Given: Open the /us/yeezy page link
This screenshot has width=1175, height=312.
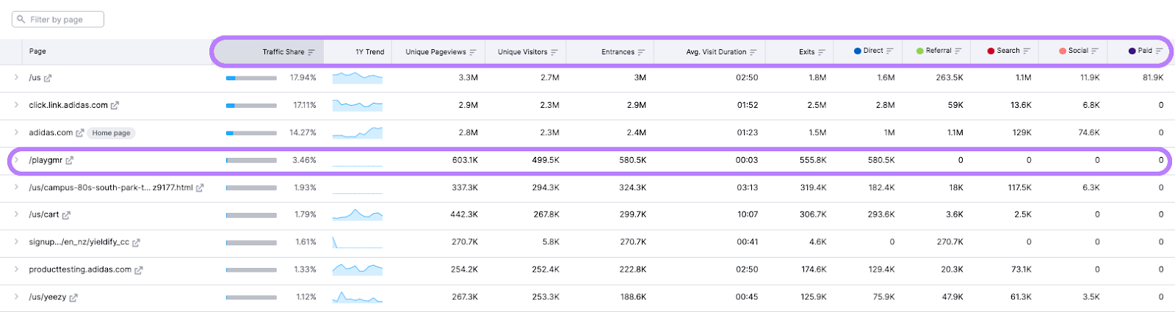Looking at the screenshot, I should [x=48, y=297].
